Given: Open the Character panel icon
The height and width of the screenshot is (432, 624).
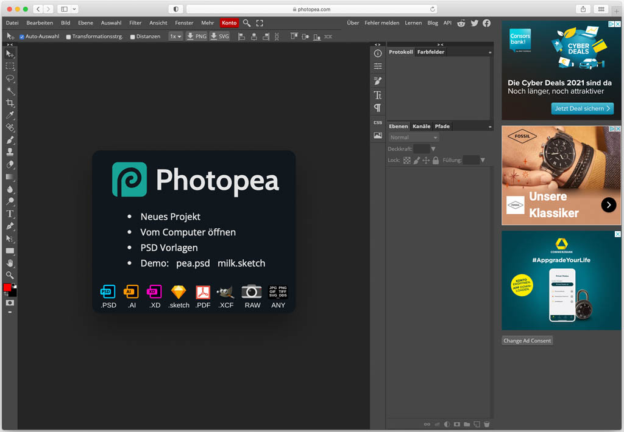Looking at the screenshot, I should point(378,95).
